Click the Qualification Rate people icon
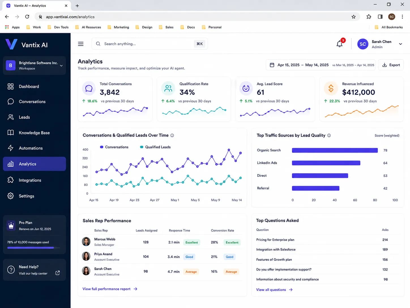Image resolution: width=410 pixels, height=308 pixels. tap(168, 88)
